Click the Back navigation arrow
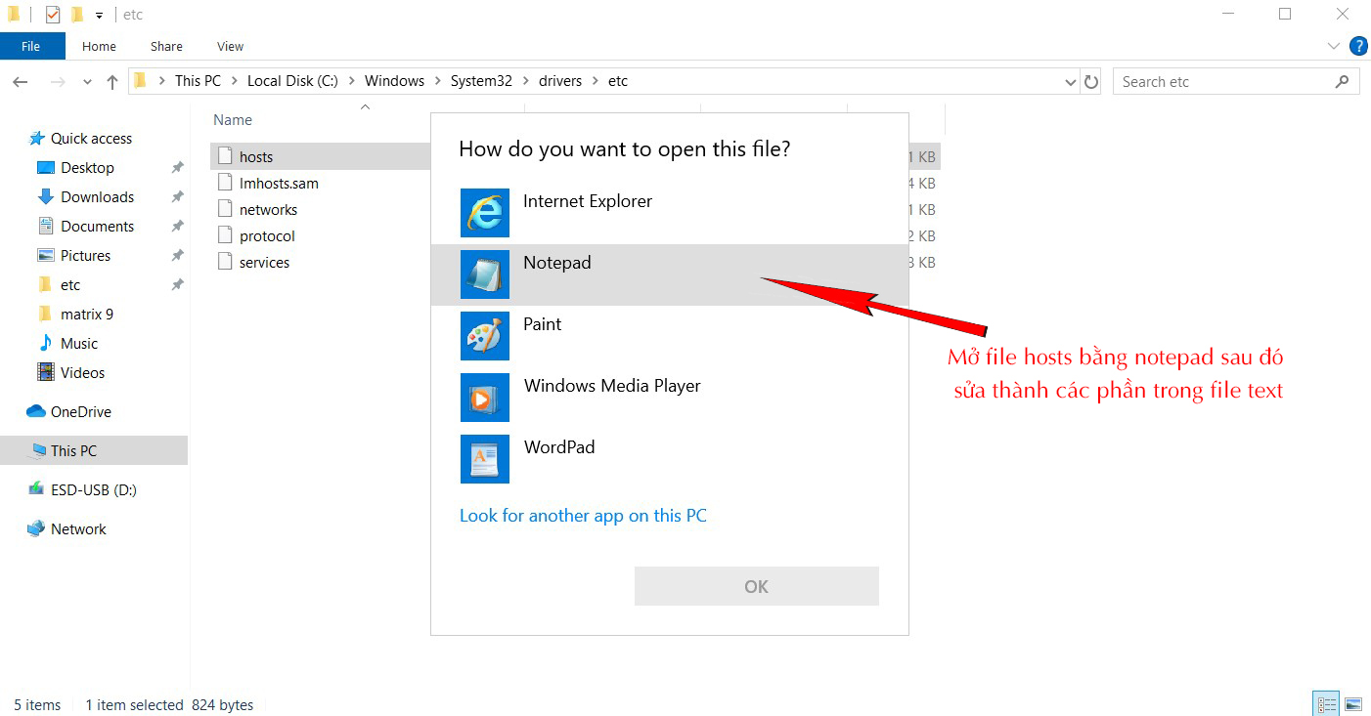The width and height of the screenshot is (1371, 716). (x=21, y=82)
